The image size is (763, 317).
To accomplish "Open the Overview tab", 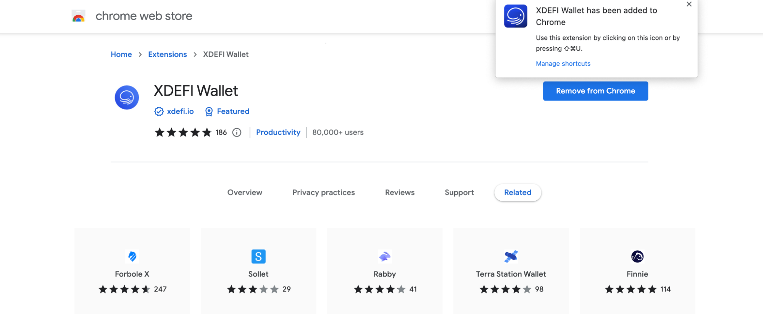I will pyautogui.click(x=245, y=193).
